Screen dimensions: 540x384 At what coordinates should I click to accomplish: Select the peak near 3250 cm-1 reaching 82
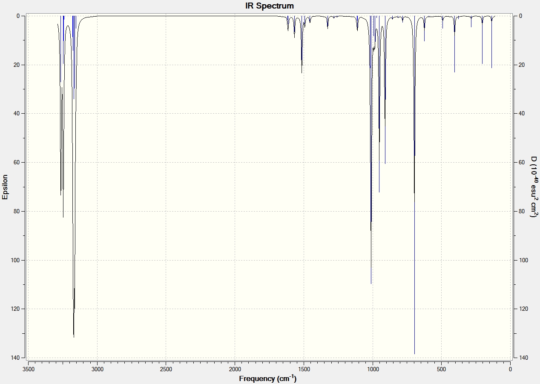point(63,217)
